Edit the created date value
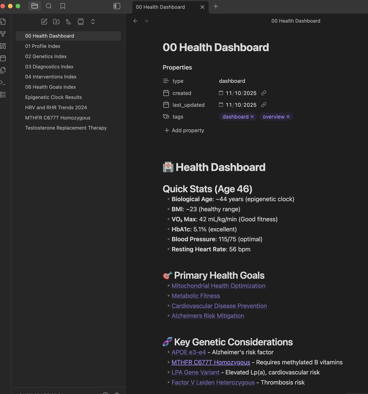 click(x=241, y=93)
